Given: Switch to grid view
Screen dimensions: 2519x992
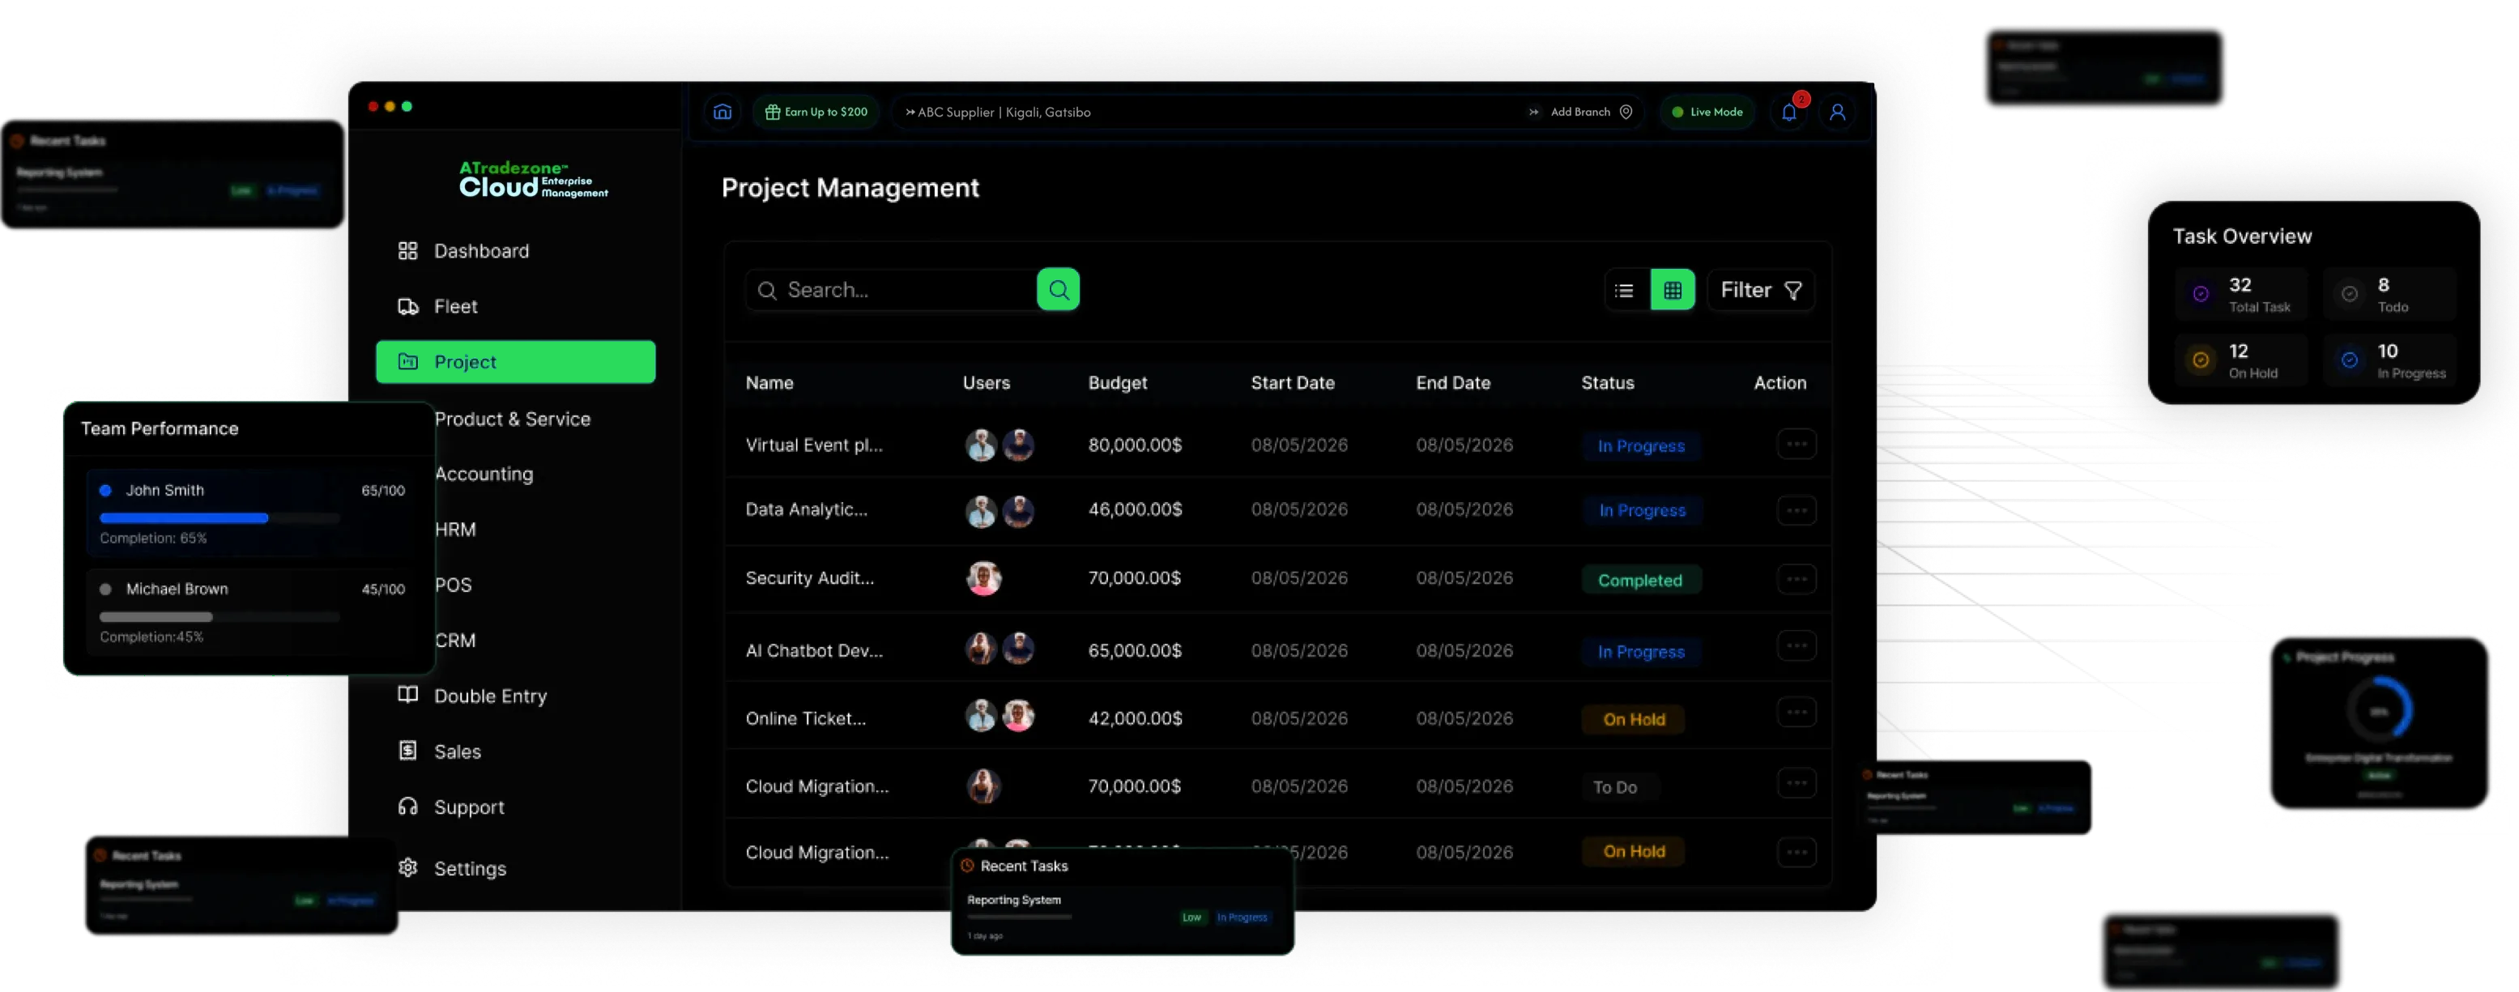Looking at the screenshot, I should pyautogui.click(x=1672, y=290).
